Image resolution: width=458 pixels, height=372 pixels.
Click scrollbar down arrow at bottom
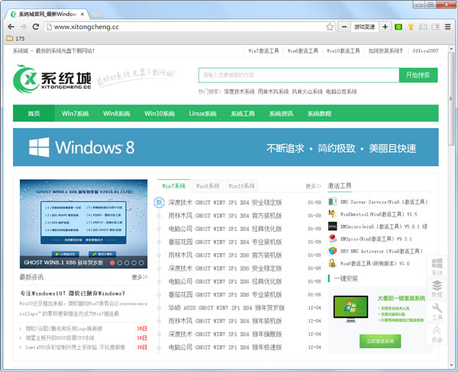451,365
